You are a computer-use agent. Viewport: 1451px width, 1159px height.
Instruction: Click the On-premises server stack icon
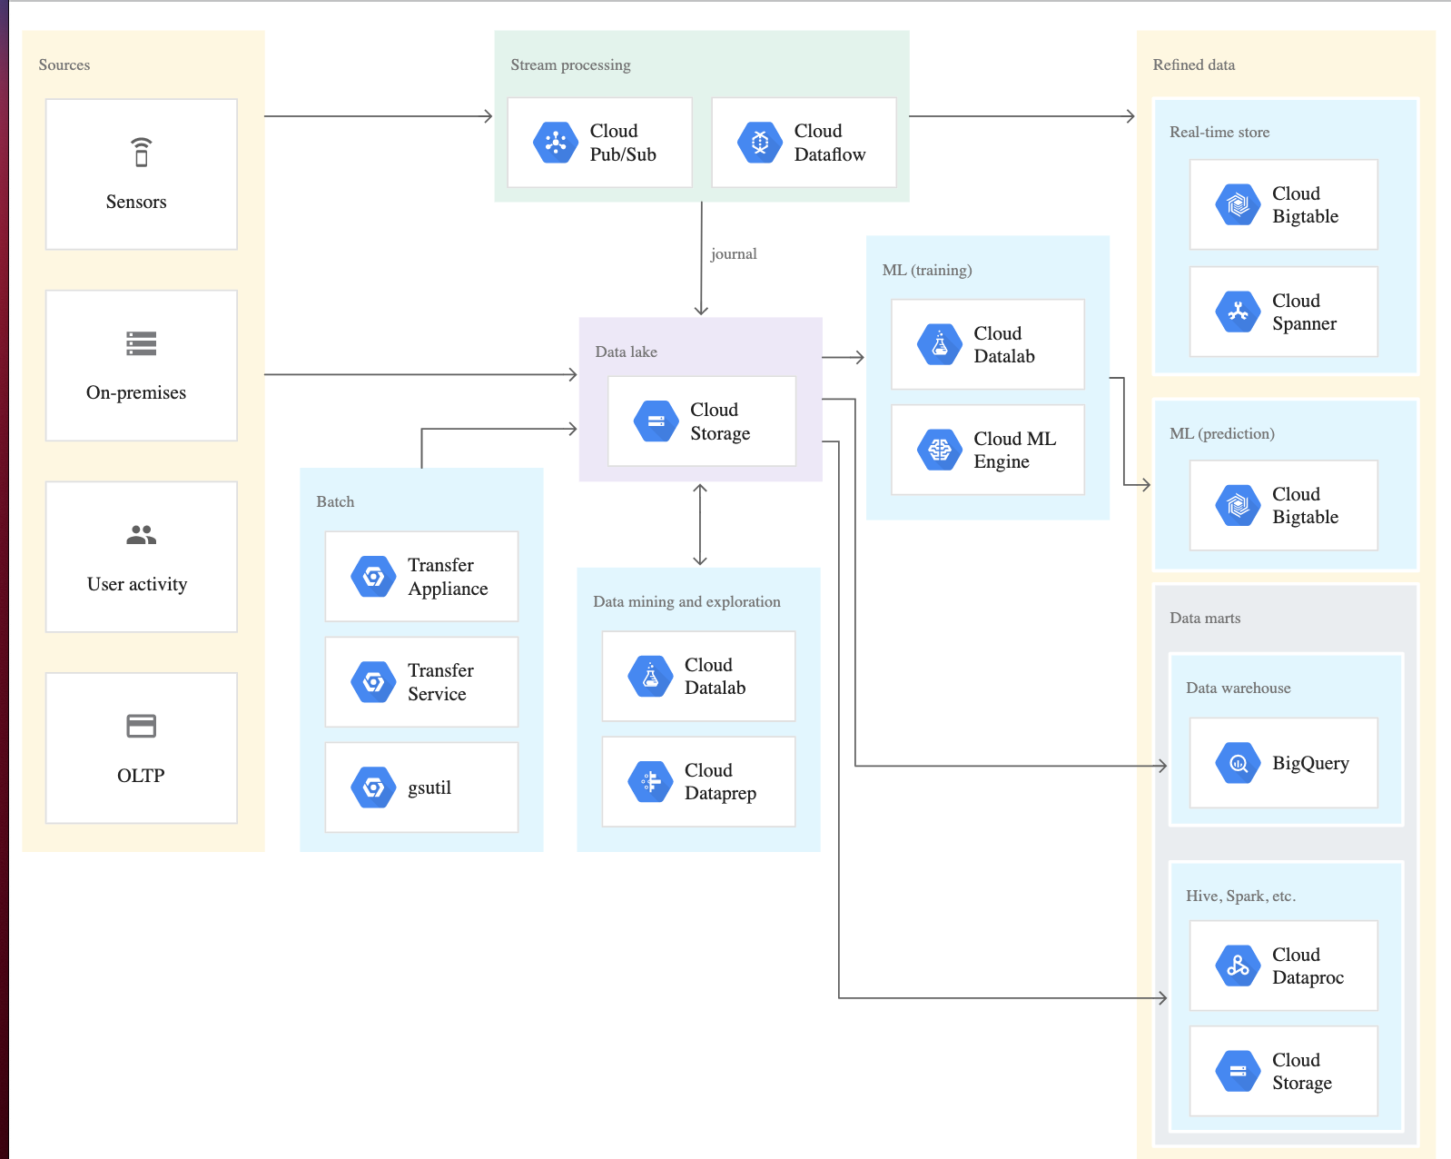141,343
